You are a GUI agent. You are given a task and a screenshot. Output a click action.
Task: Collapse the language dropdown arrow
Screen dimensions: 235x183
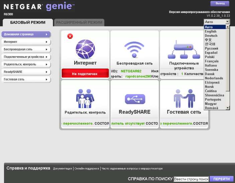(x=227, y=22)
